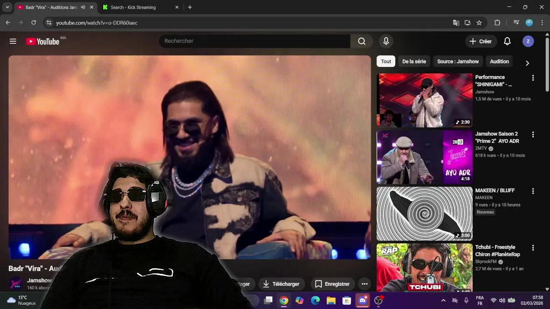This screenshot has height=309, width=550.
Task: Open taskbar volume speaker icon
Action: [502, 300]
